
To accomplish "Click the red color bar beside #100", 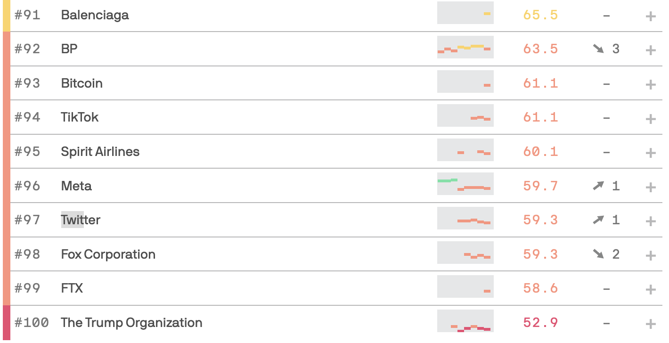I will click(x=7, y=323).
